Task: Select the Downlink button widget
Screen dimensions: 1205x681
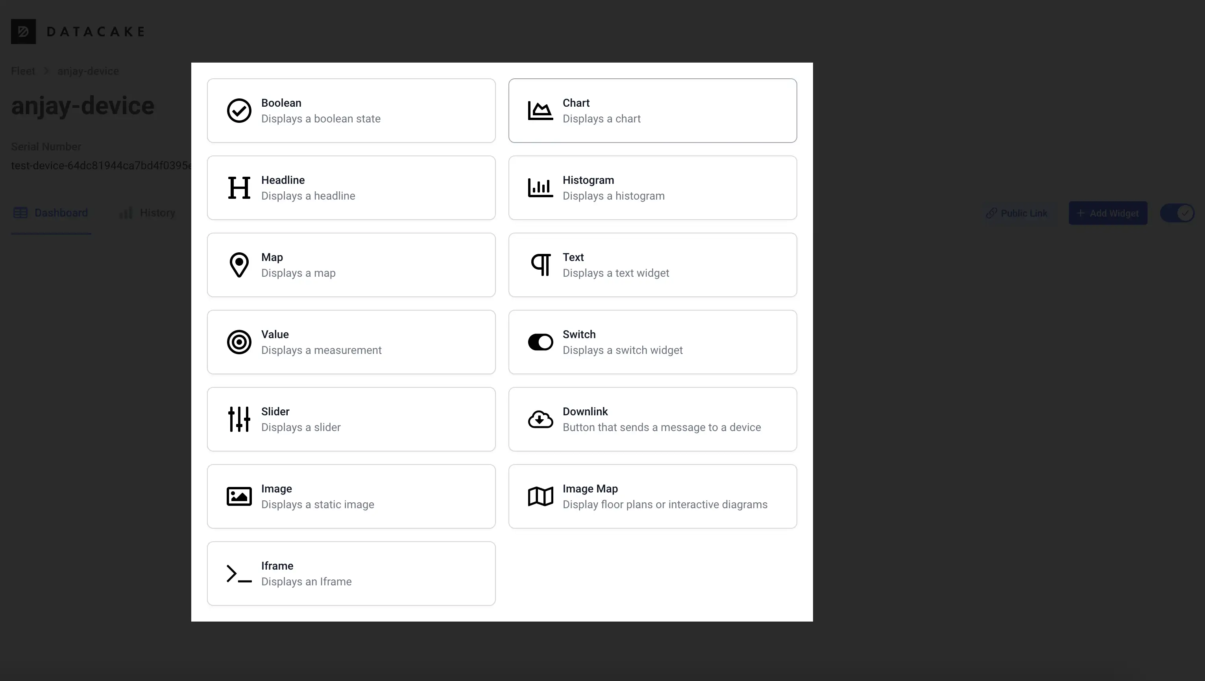Action: (653, 419)
